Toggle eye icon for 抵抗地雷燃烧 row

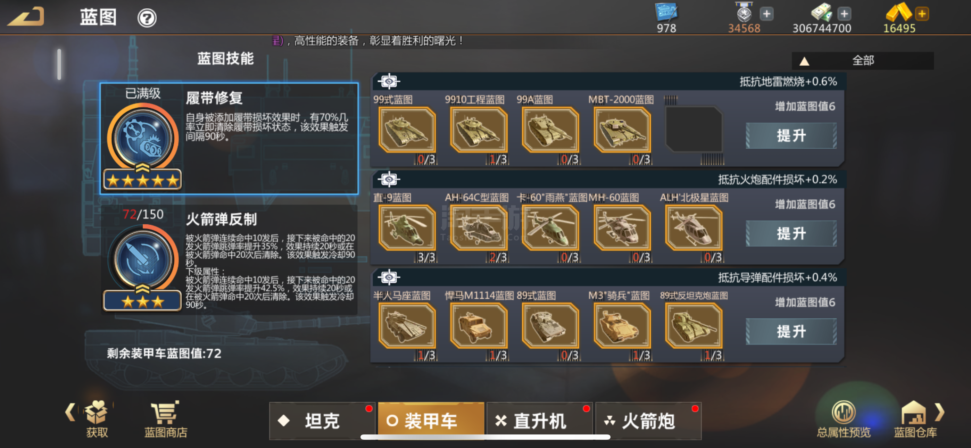point(389,81)
